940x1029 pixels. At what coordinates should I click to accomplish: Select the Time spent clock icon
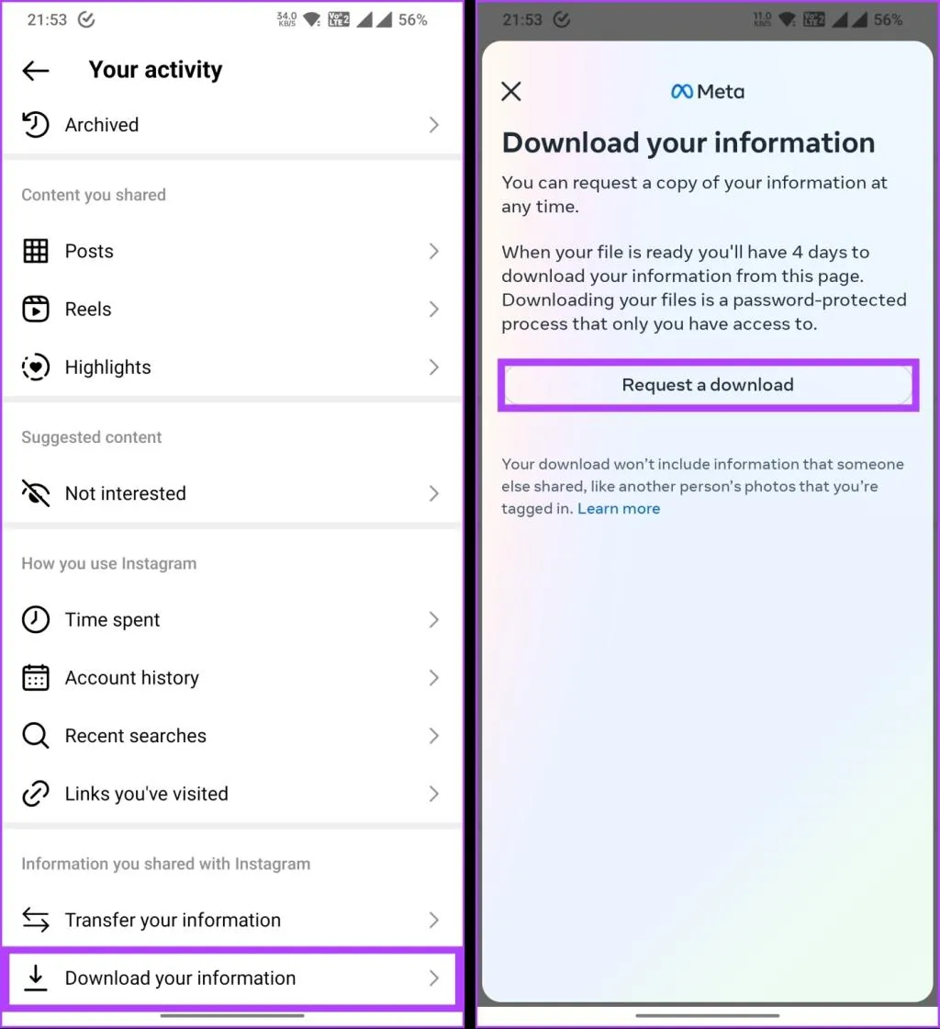coord(35,620)
